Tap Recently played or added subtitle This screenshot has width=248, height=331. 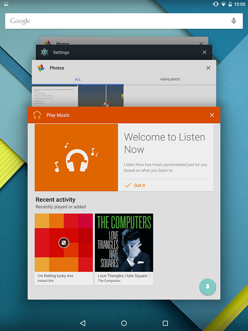[61, 207]
